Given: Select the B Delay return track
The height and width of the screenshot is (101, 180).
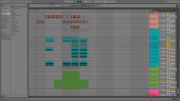Looking at the screenshot, I should [x=154, y=93].
